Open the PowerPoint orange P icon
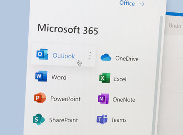The image size is (183, 135). pos(40,98)
